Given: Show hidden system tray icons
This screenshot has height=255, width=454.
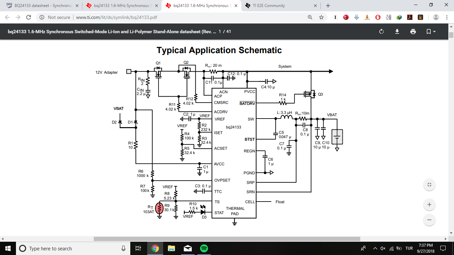Looking at the screenshot, I should 375,248.
